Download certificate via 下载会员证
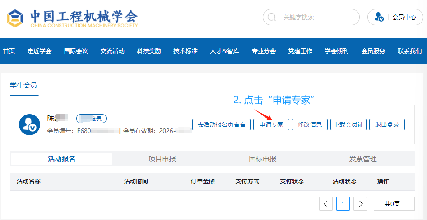Screen dimensions: 427x220 point(348,124)
